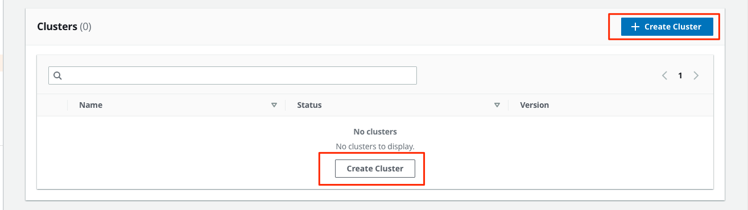Sort using the triangle beside Name
Image resolution: width=748 pixels, height=210 pixels.
pyautogui.click(x=274, y=105)
